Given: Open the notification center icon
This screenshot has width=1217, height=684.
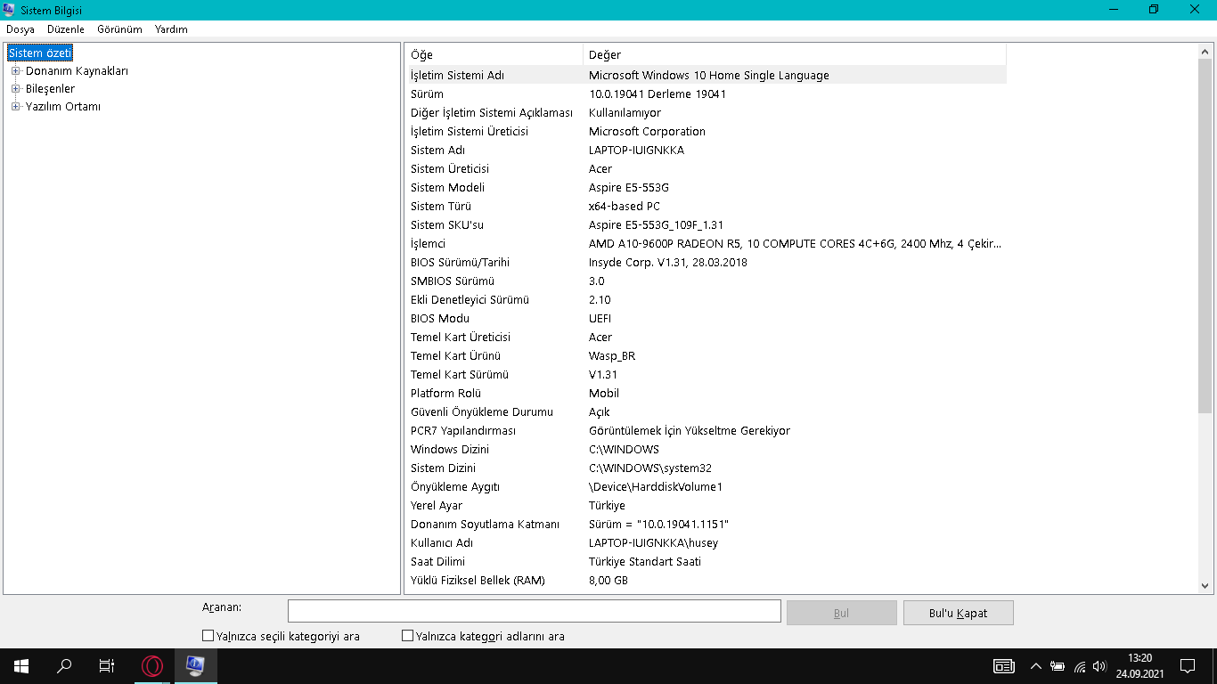Looking at the screenshot, I should point(1188,666).
